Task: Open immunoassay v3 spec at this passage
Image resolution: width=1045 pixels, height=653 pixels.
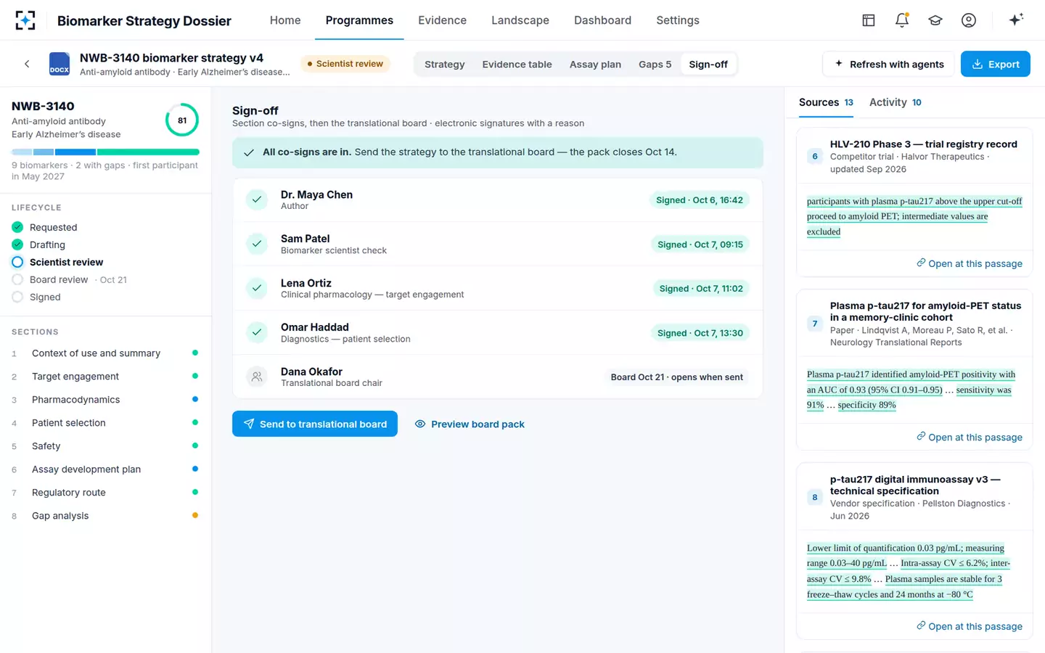Action: coord(969,626)
